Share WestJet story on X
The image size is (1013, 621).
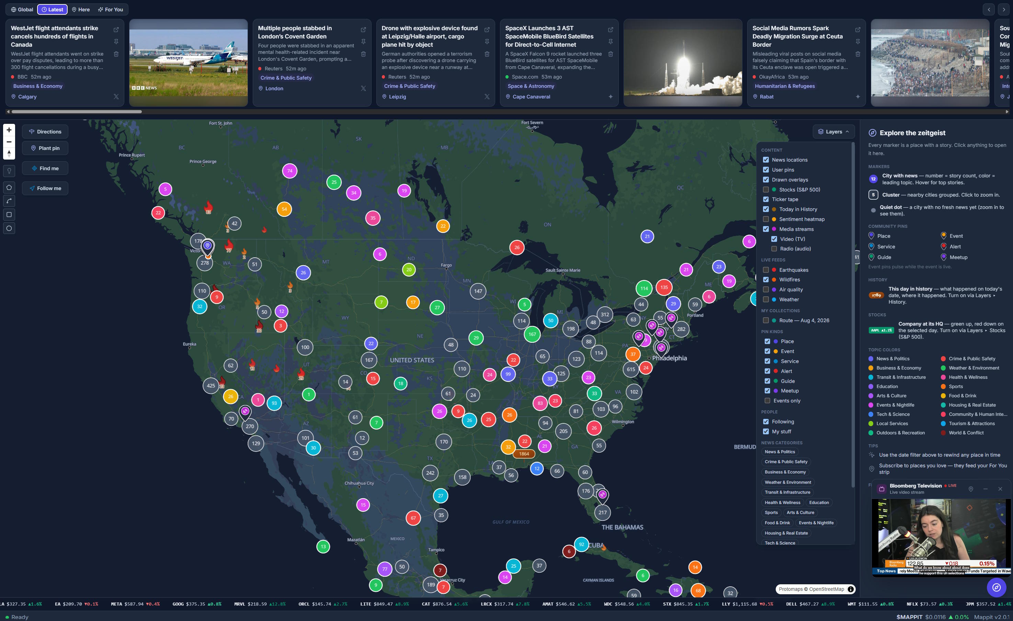(116, 96)
